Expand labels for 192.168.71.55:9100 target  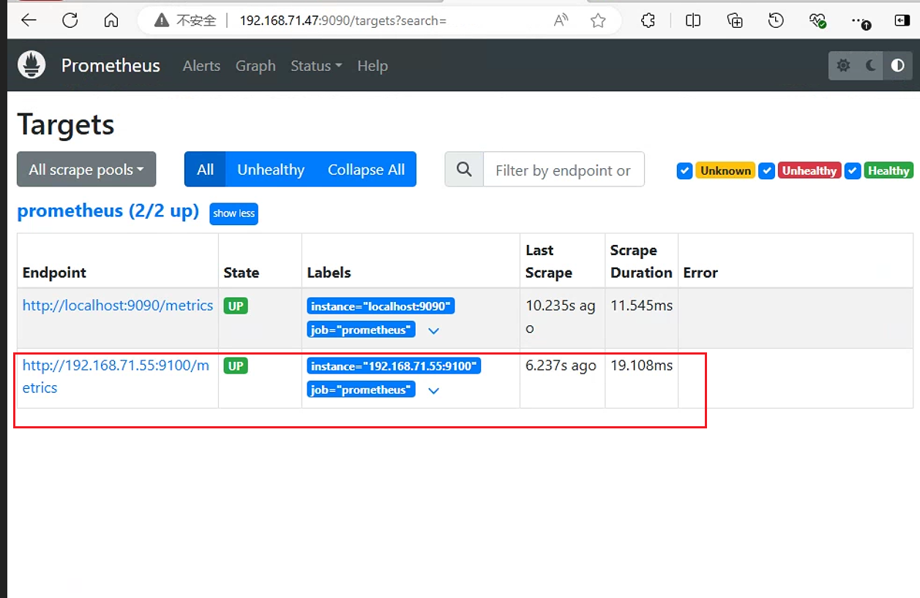[433, 390]
